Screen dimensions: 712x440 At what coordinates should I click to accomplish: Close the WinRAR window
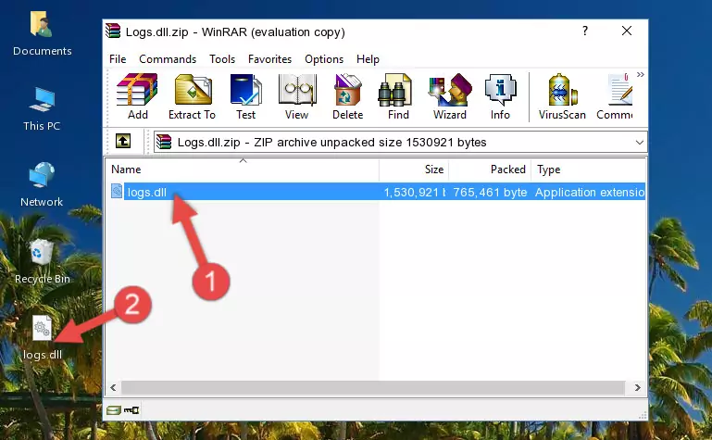coord(627,31)
